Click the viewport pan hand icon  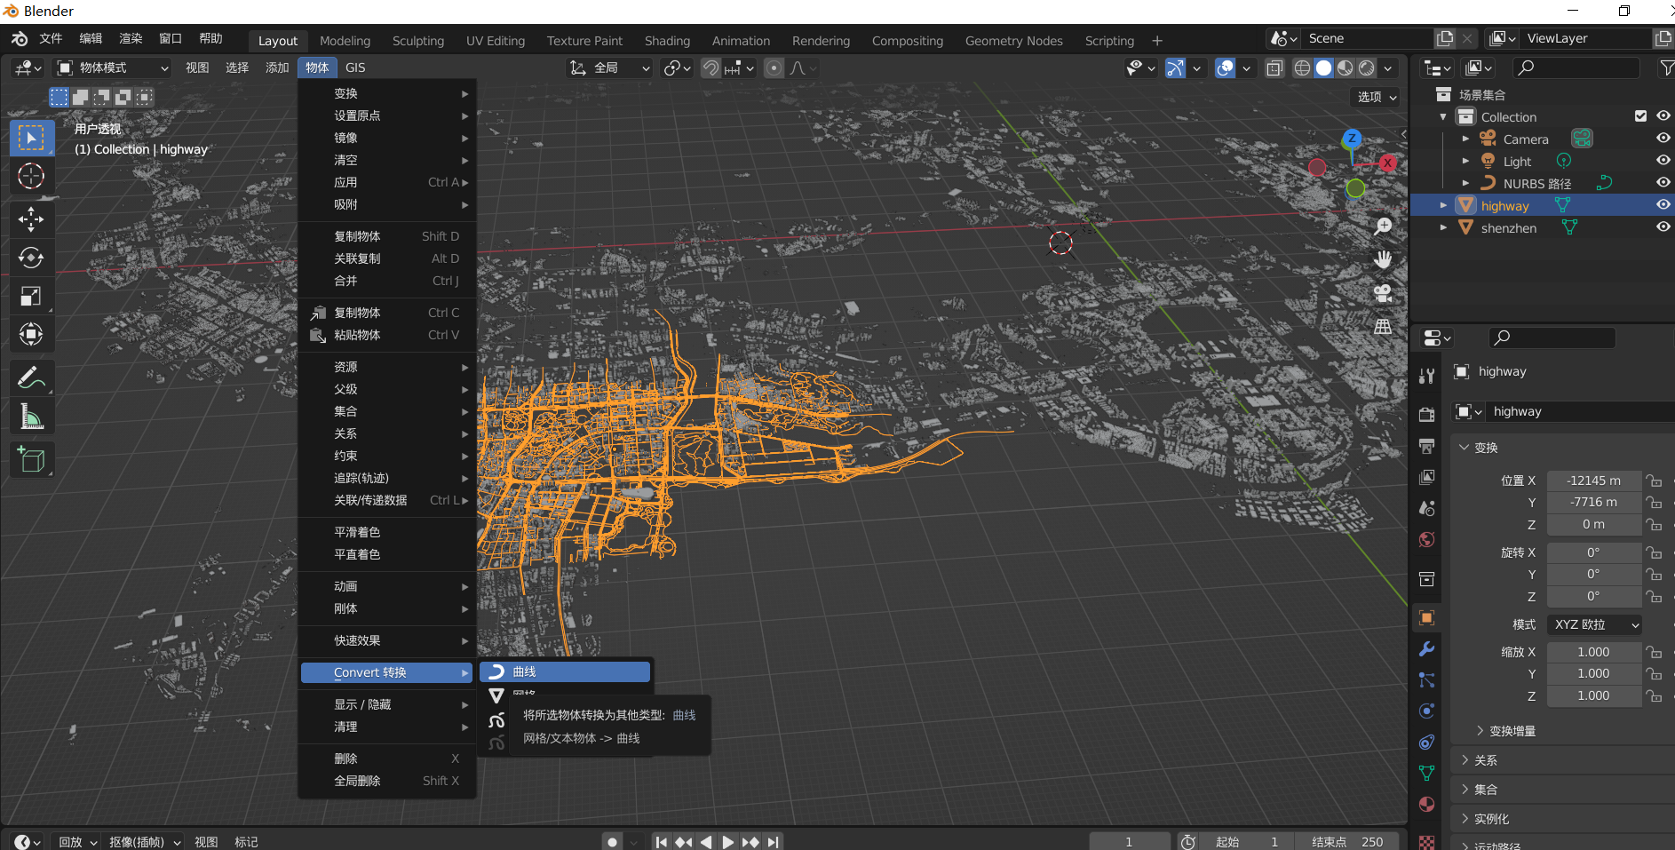1383,259
